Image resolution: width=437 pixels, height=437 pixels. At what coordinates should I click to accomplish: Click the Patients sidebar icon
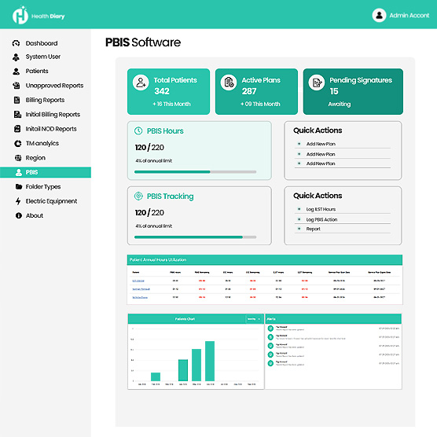tap(17, 72)
